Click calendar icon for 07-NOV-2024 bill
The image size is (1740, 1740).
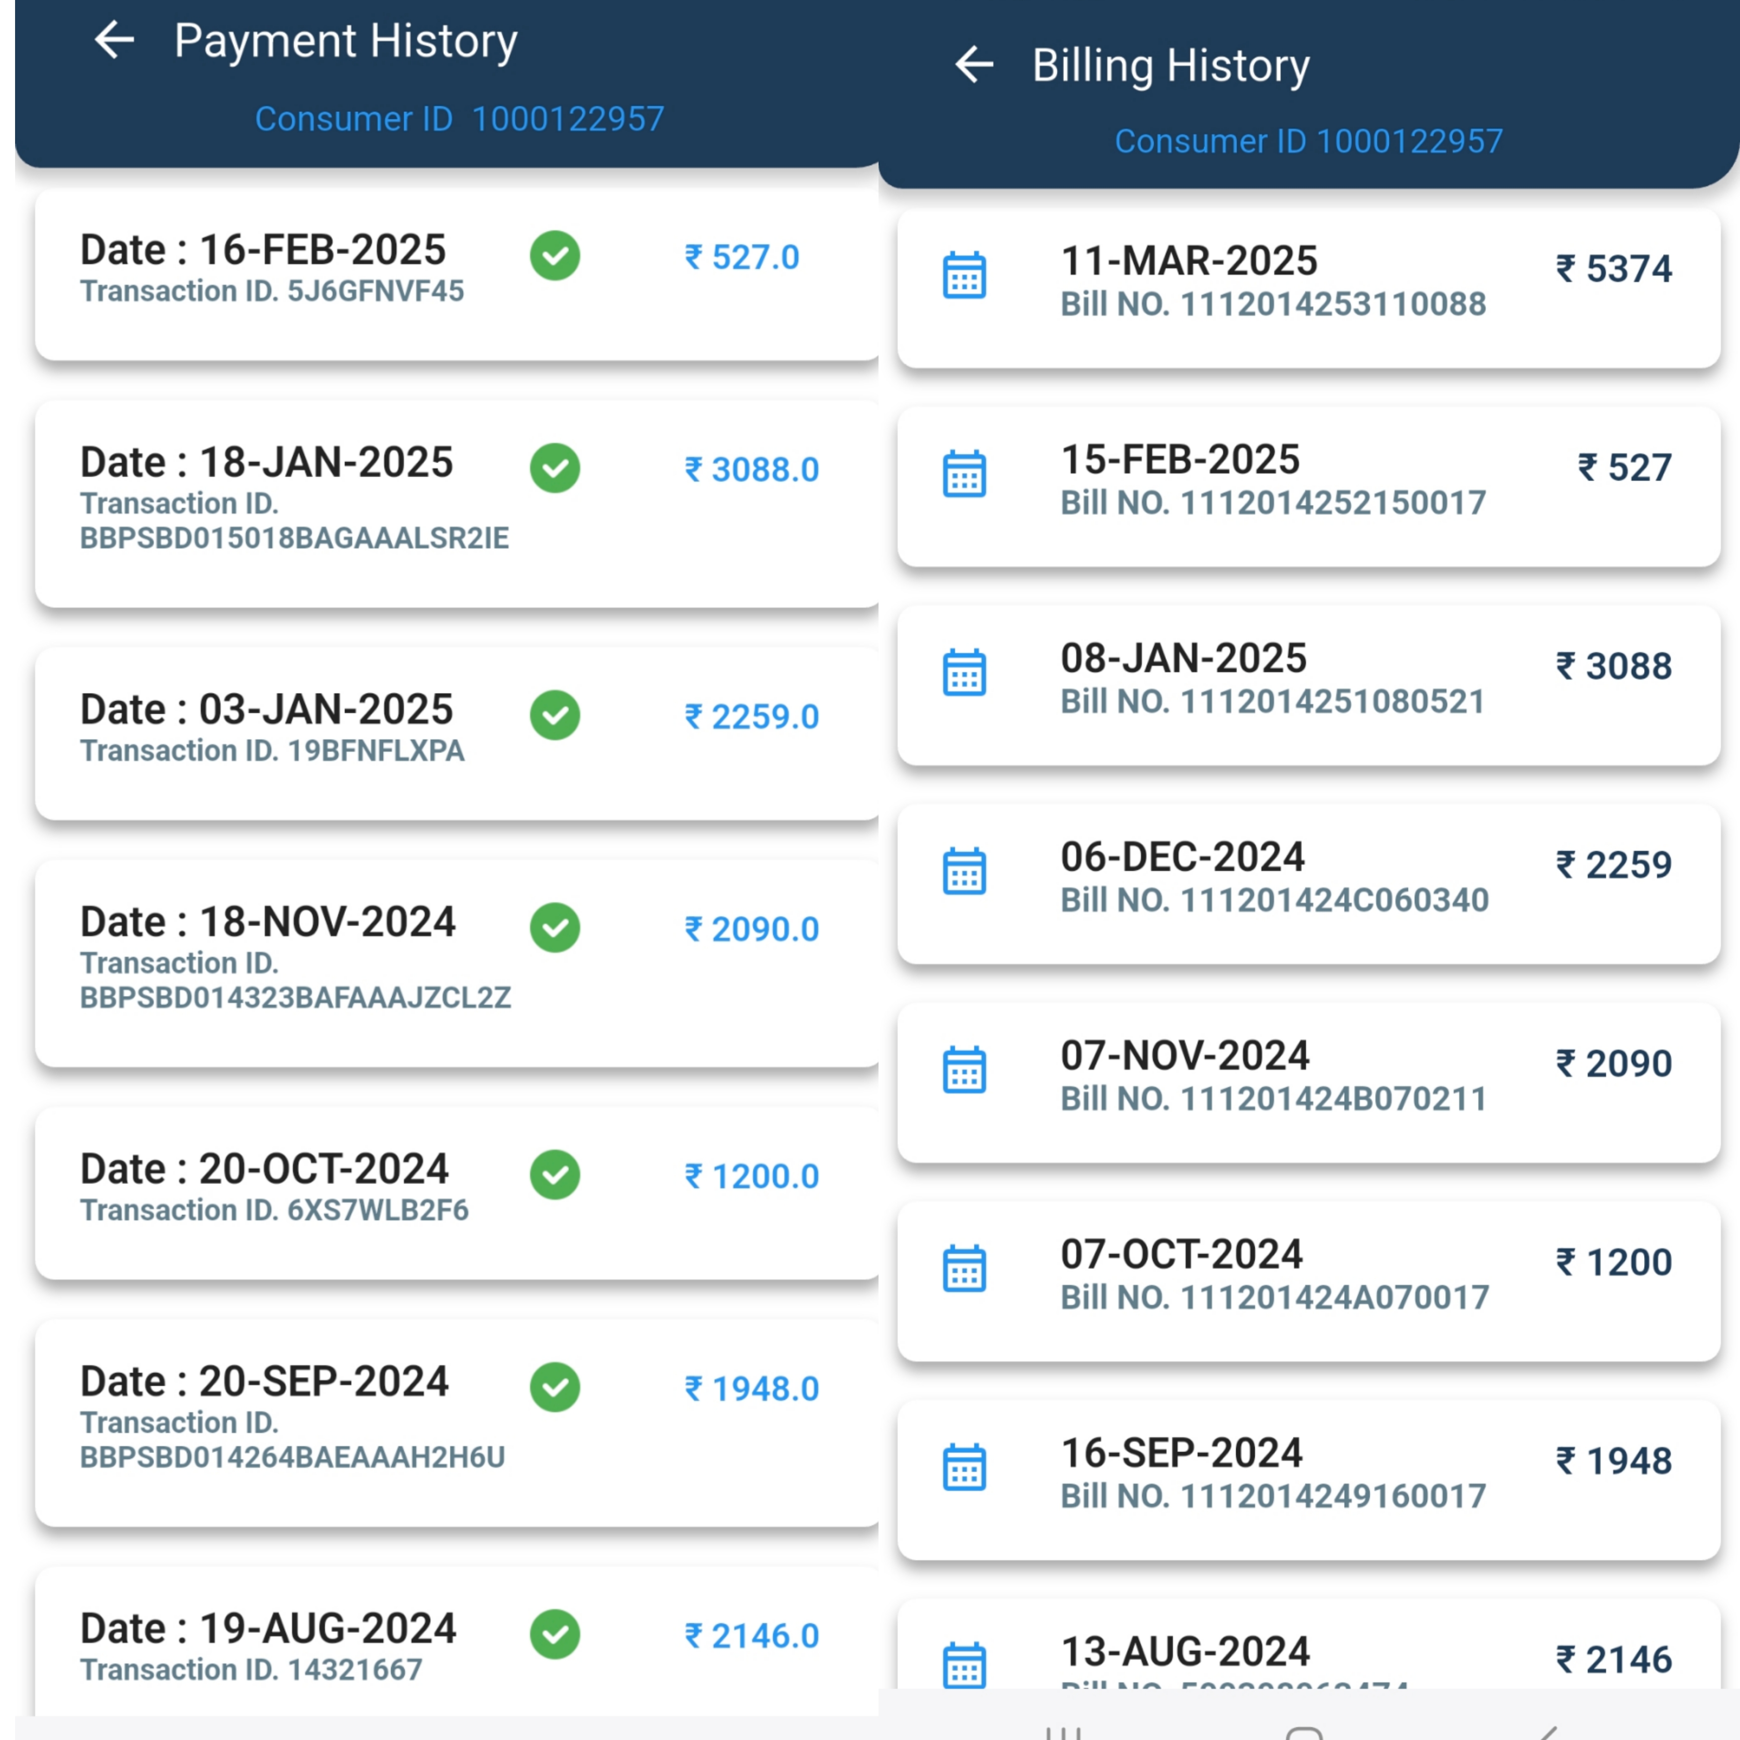[963, 1070]
